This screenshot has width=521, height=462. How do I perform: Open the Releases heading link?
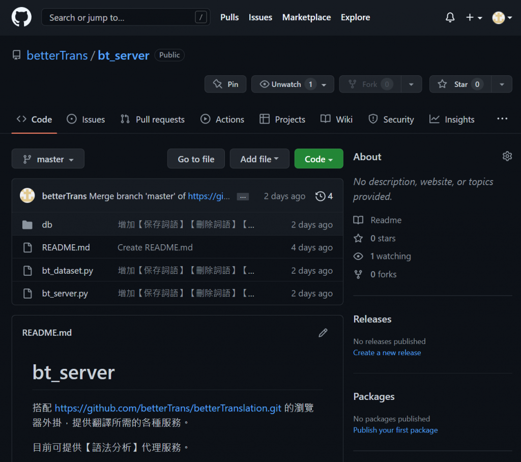click(x=372, y=319)
